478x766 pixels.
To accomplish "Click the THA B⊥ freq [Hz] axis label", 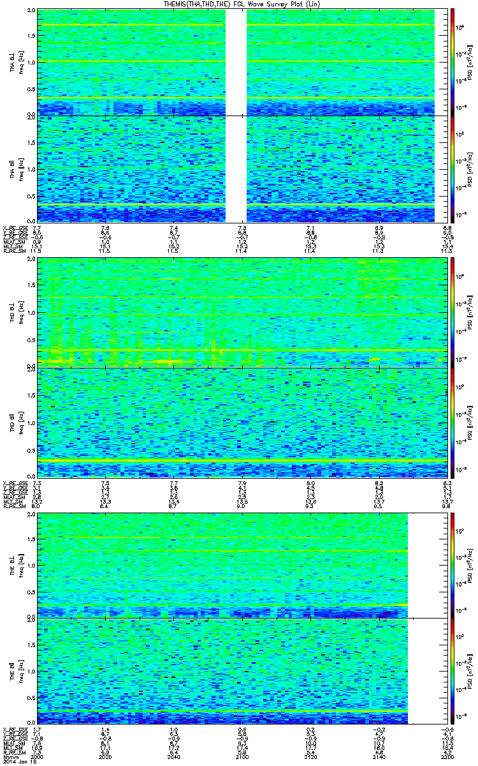I will [21, 63].
